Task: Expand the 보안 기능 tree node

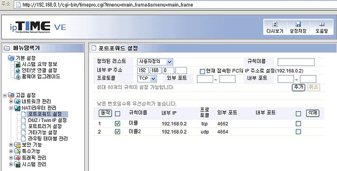Action: (x=11, y=145)
